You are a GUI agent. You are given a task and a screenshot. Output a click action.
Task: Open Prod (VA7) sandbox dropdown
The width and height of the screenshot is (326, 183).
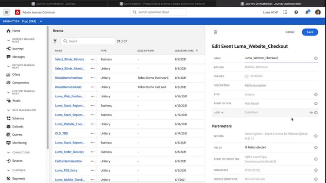click(x=32, y=21)
